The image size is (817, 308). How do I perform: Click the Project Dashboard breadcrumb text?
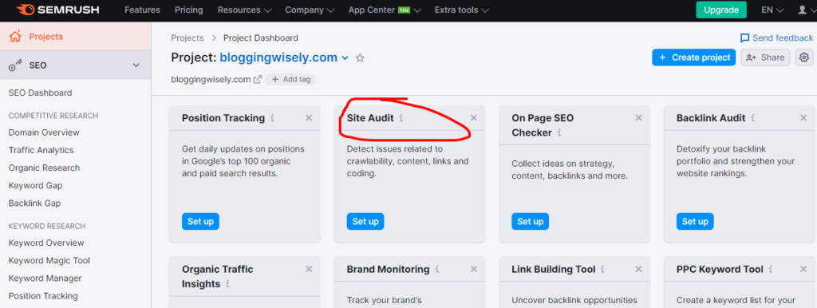261,38
